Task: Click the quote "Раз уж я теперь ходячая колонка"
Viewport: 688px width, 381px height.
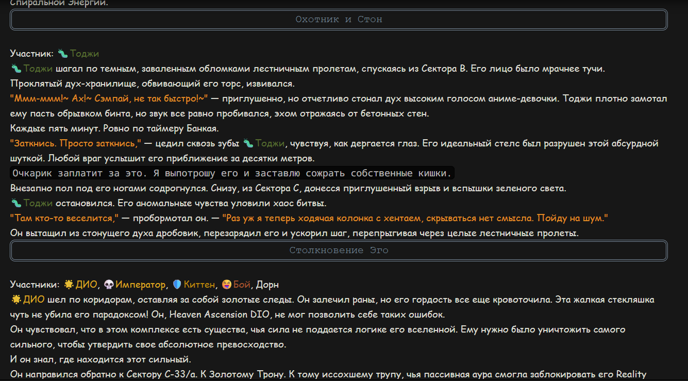Action: point(415,218)
